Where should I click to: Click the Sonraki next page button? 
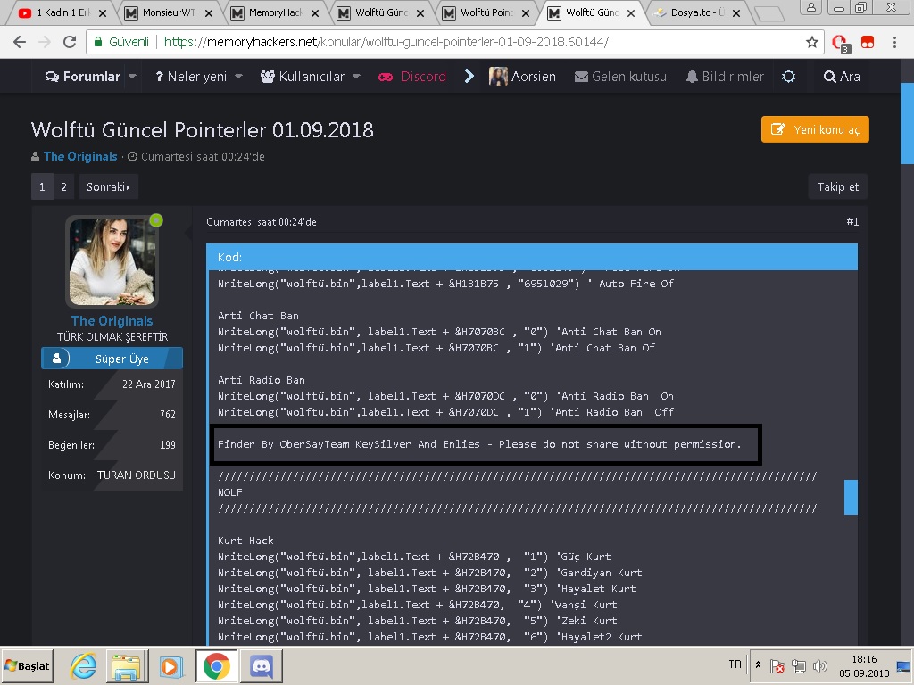(x=108, y=187)
